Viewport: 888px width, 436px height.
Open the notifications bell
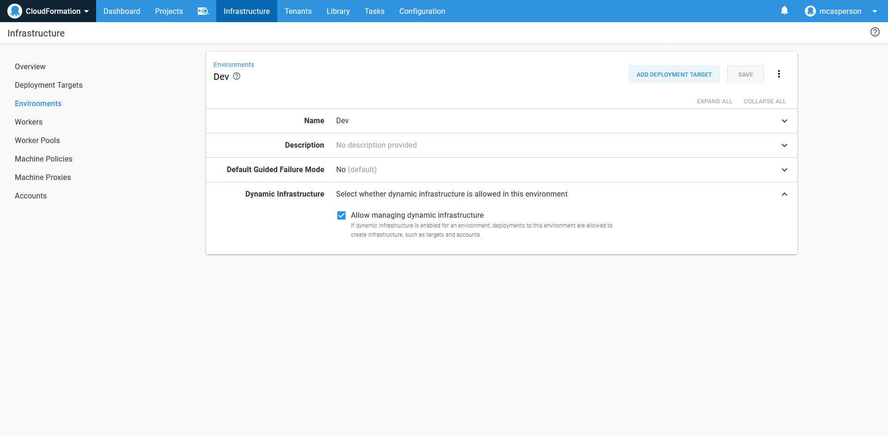click(x=784, y=11)
